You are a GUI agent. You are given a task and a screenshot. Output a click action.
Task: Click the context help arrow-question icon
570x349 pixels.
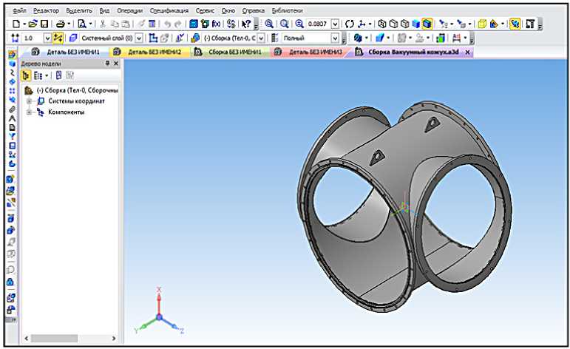tap(246, 24)
